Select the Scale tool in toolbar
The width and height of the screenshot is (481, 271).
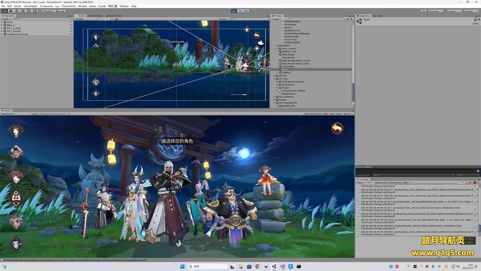click(x=23, y=11)
